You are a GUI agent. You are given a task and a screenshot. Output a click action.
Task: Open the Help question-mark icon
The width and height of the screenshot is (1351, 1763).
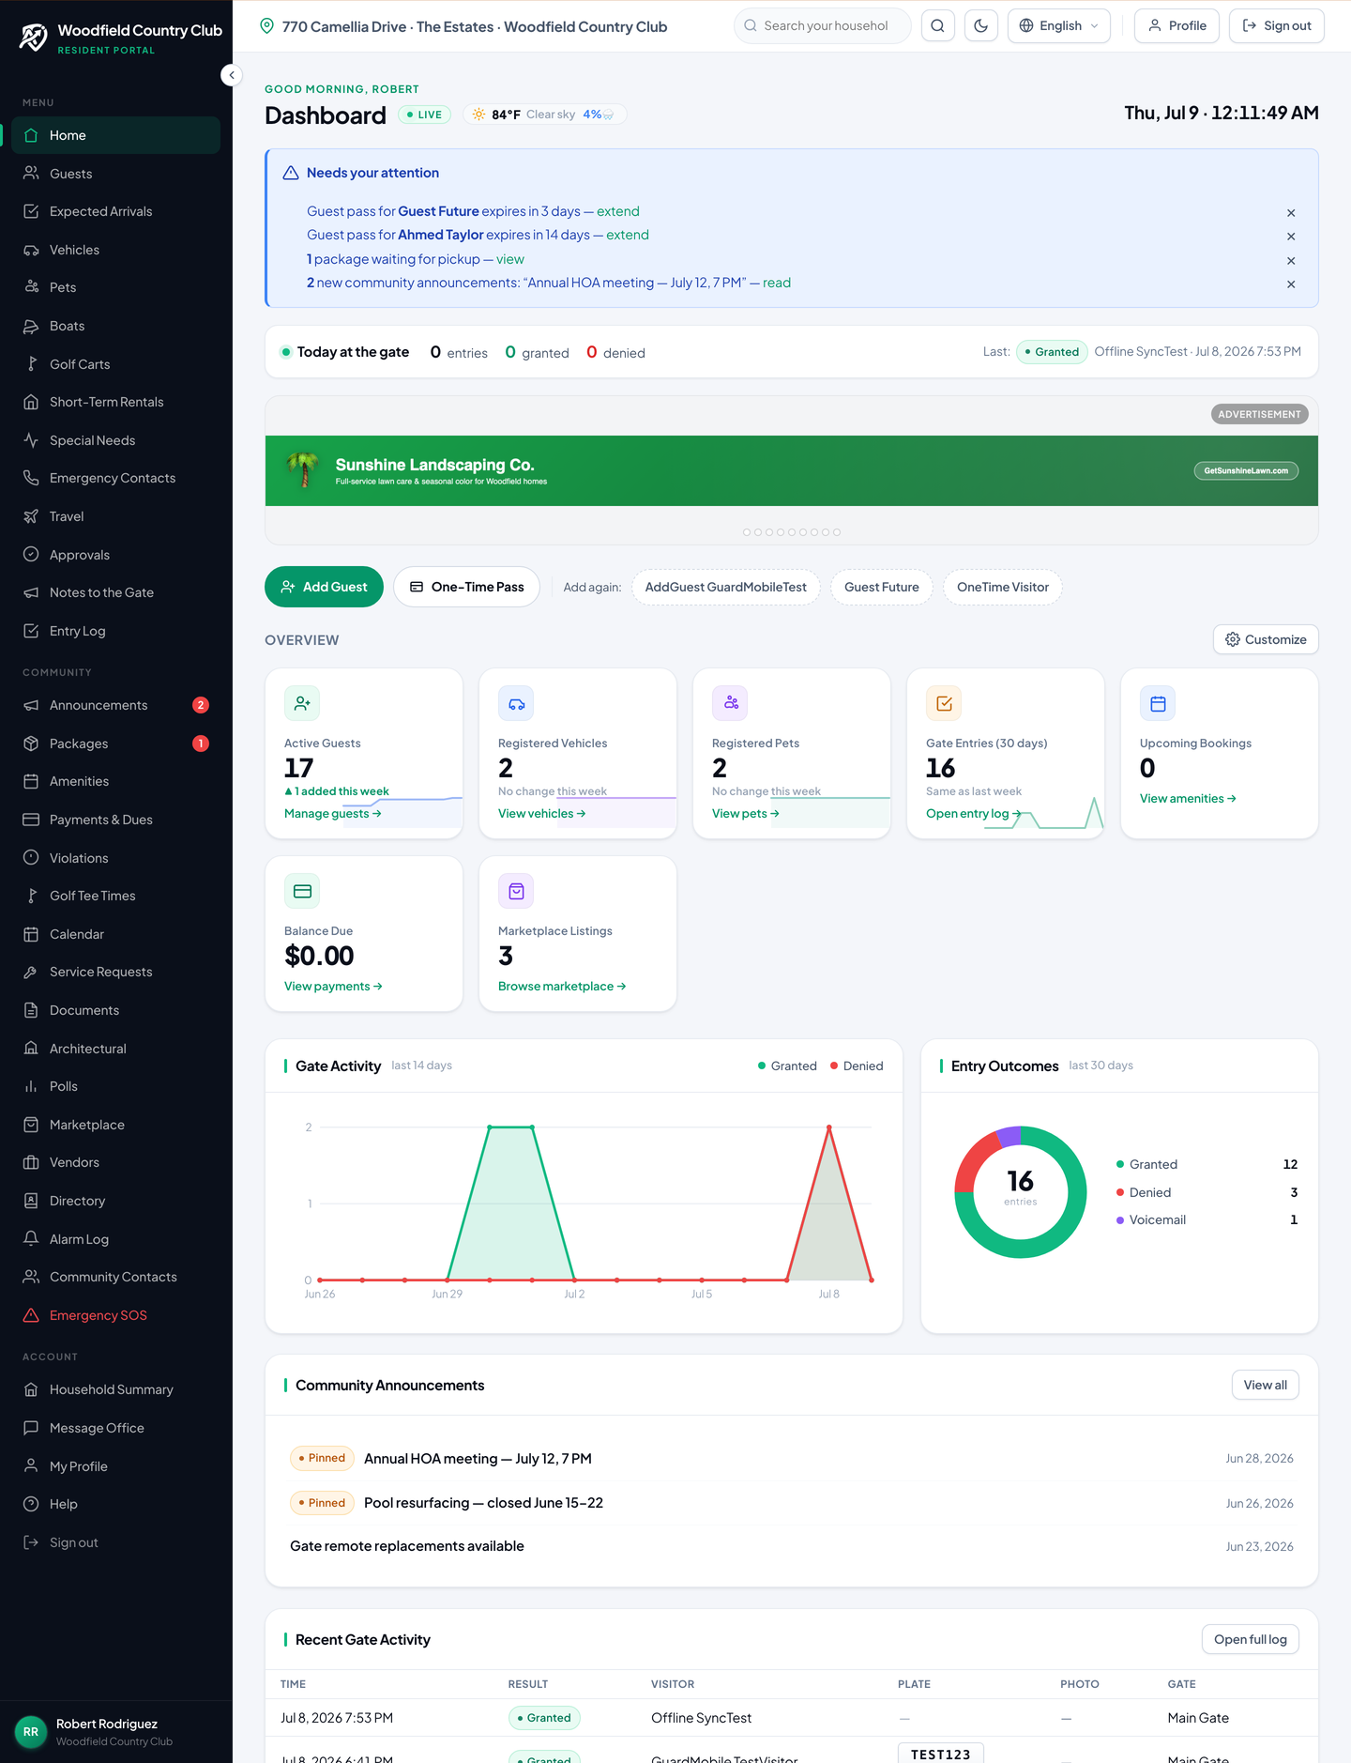point(31,1504)
